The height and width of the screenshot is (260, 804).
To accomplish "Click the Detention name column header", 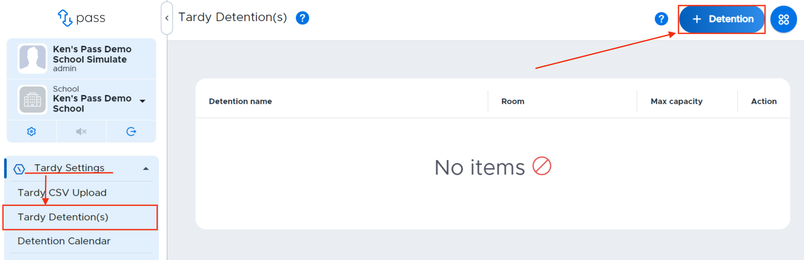I will click(240, 101).
